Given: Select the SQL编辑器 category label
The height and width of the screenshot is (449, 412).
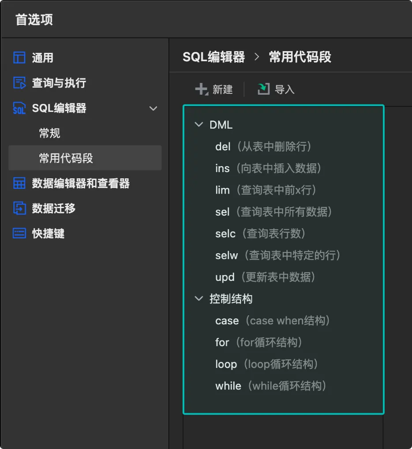Looking at the screenshot, I should pyautogui.click(x=59, y=108).
